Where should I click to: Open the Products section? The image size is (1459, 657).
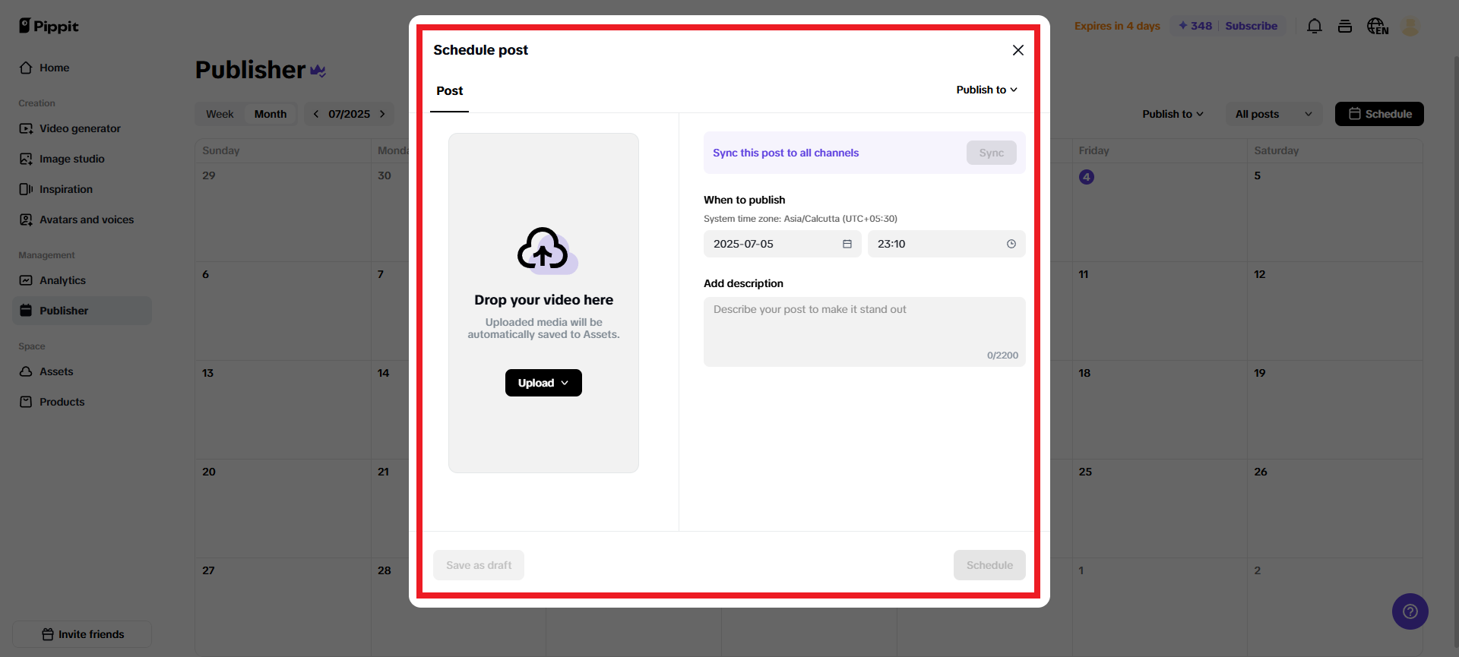pyautogui.click(x=26, y=402)
